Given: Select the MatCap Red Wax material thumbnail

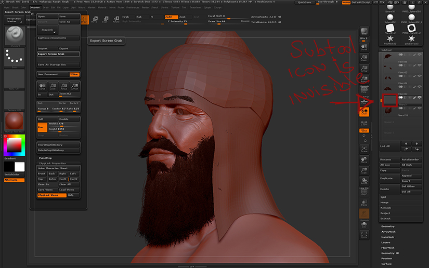Looking at the screenshot, I should click(14, 122).
